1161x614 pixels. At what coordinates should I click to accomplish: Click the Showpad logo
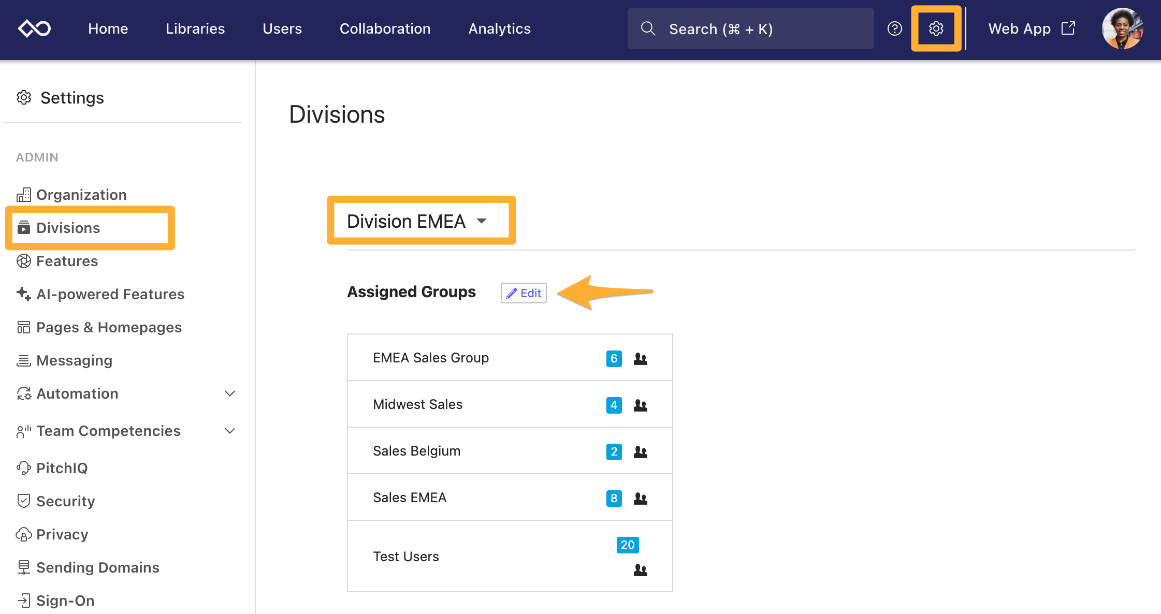coord(34,28)
